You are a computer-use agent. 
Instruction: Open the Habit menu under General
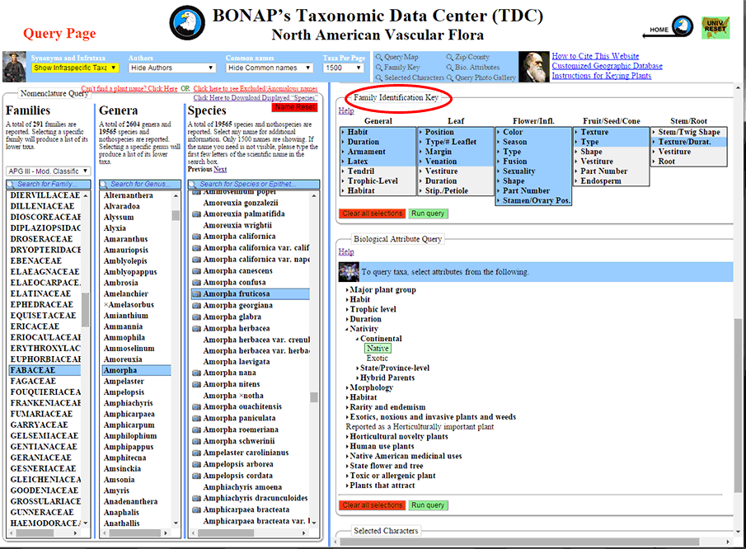pyautogui.click(x=378, y=132)
